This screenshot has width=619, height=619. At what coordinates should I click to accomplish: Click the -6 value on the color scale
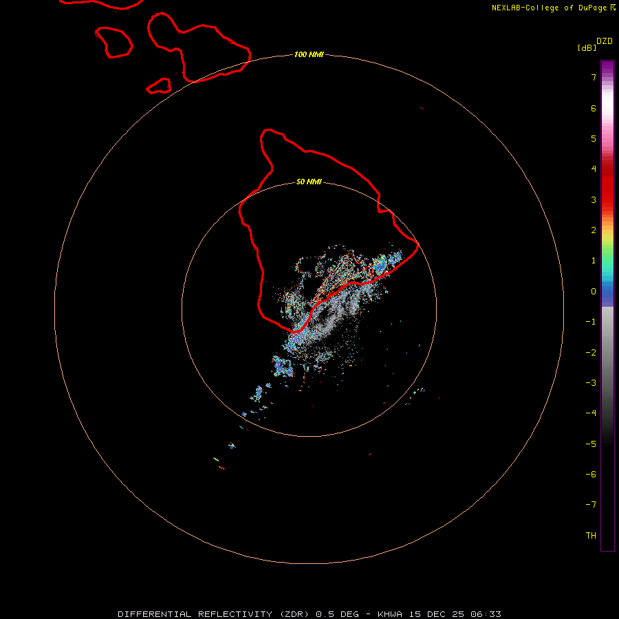click(591, 475)
